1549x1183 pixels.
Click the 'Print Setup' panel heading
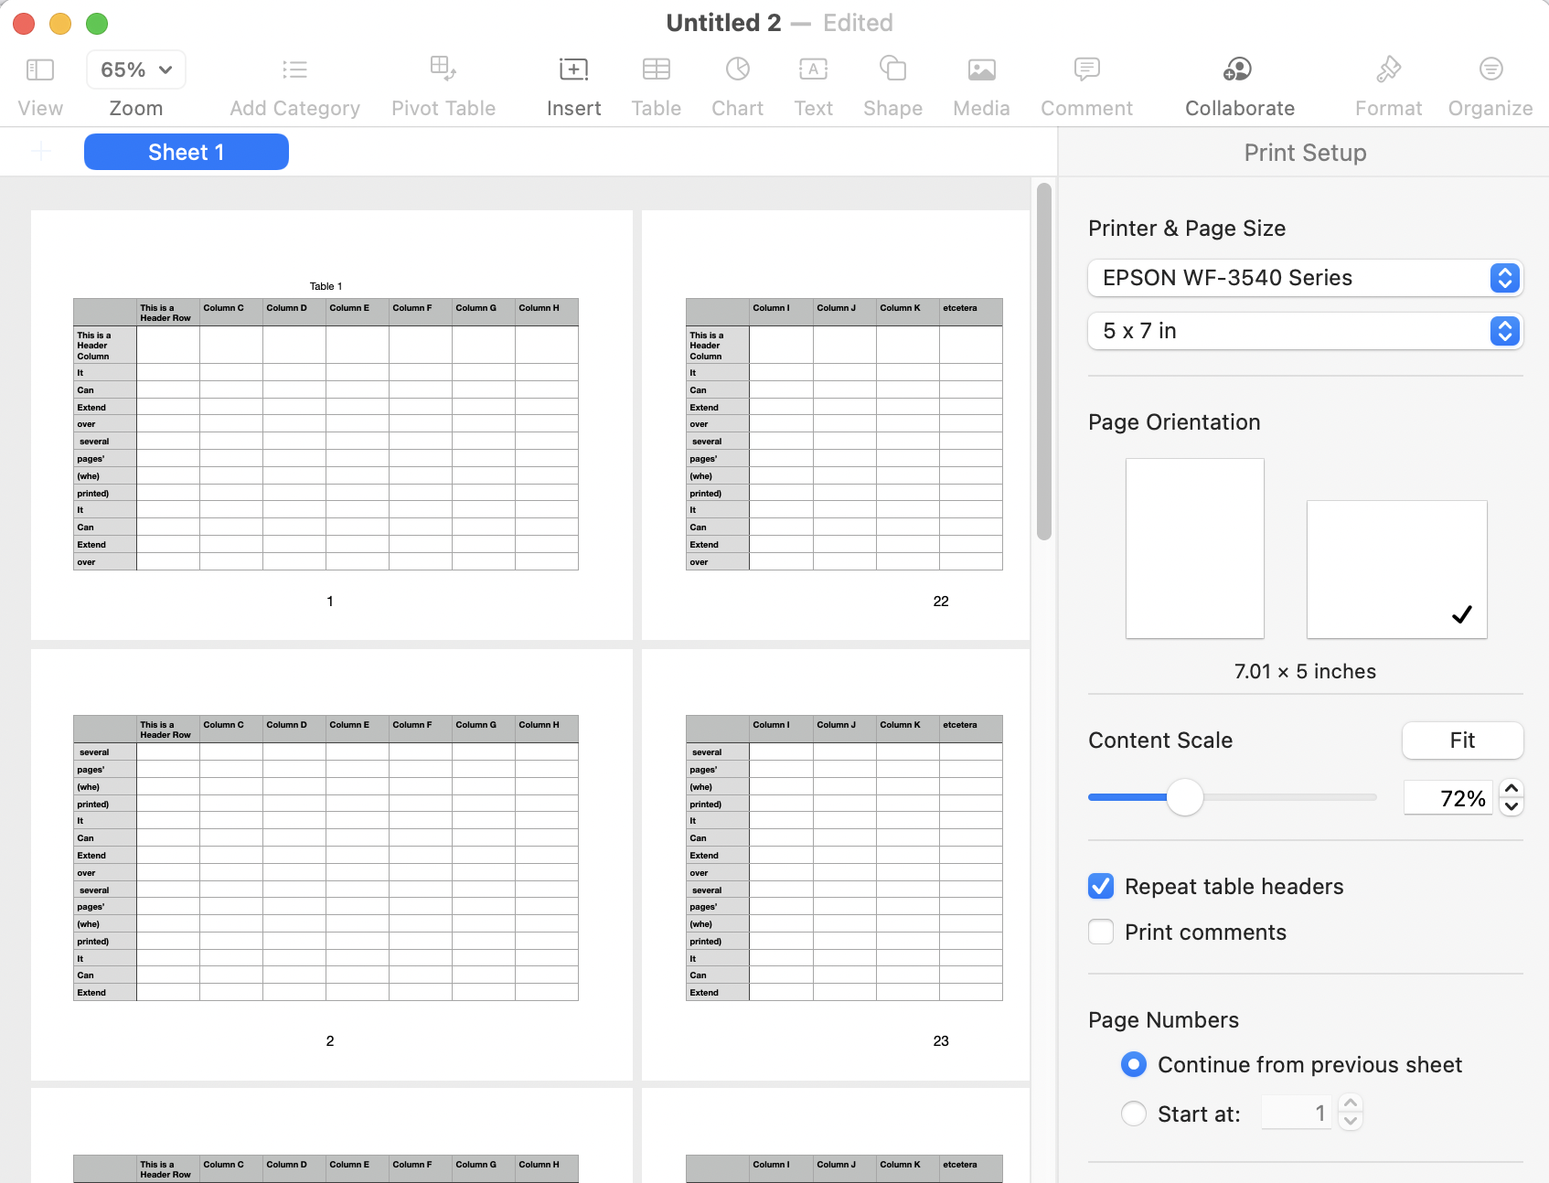pyautogui.click(x=1305, y=153)
